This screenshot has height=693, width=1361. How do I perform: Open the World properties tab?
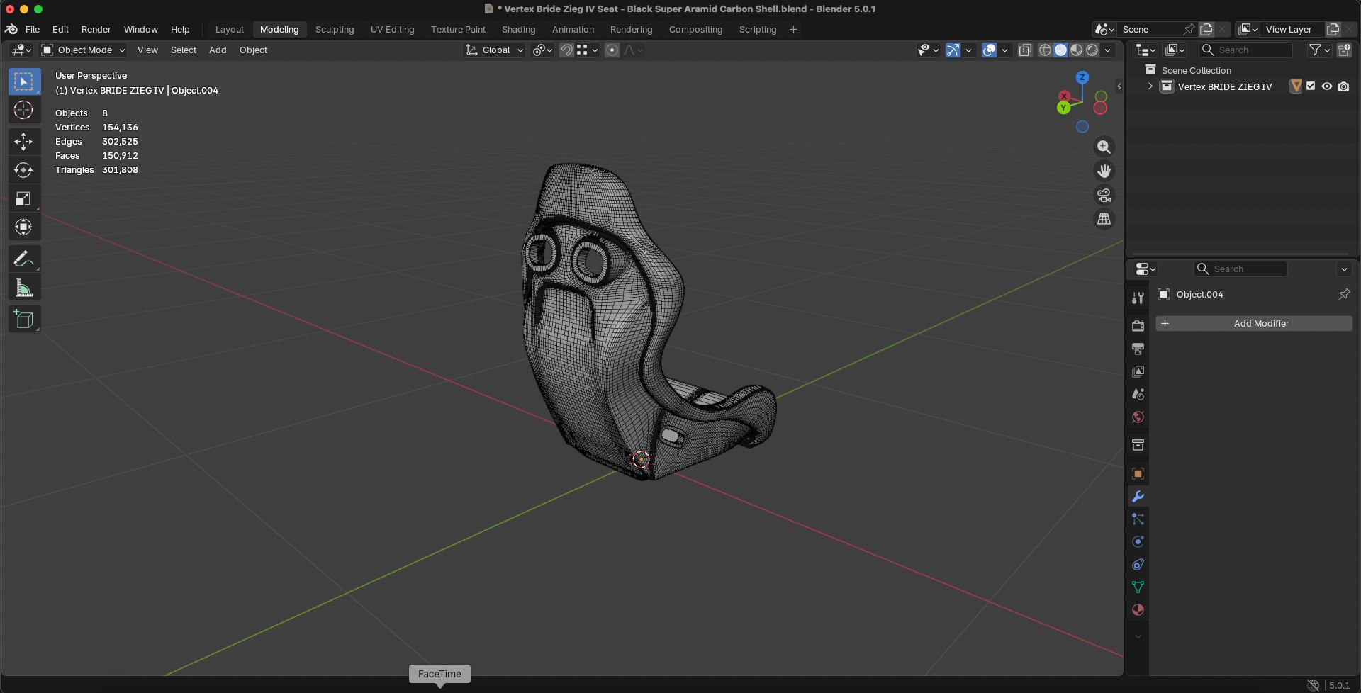pyautogui.click(x=1138, y=417)
